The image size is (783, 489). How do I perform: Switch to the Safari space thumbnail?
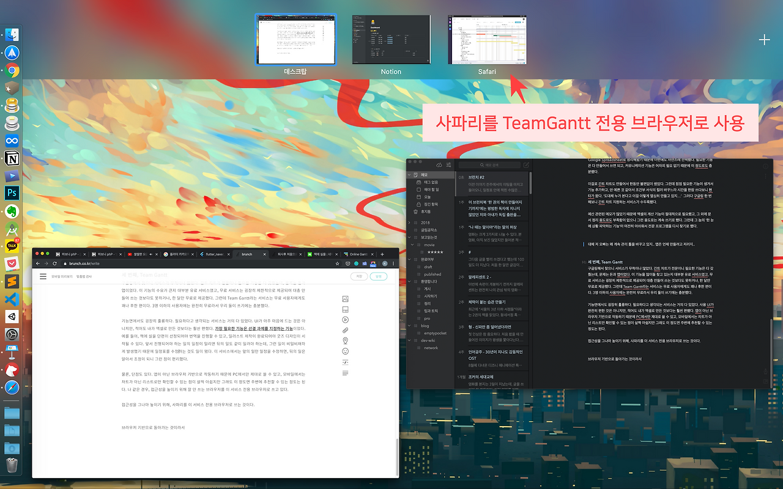pyautogui.click(x=487, y=40)
